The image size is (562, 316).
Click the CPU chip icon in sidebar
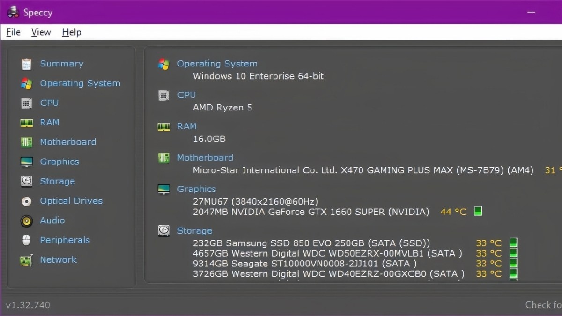point(27,103)
